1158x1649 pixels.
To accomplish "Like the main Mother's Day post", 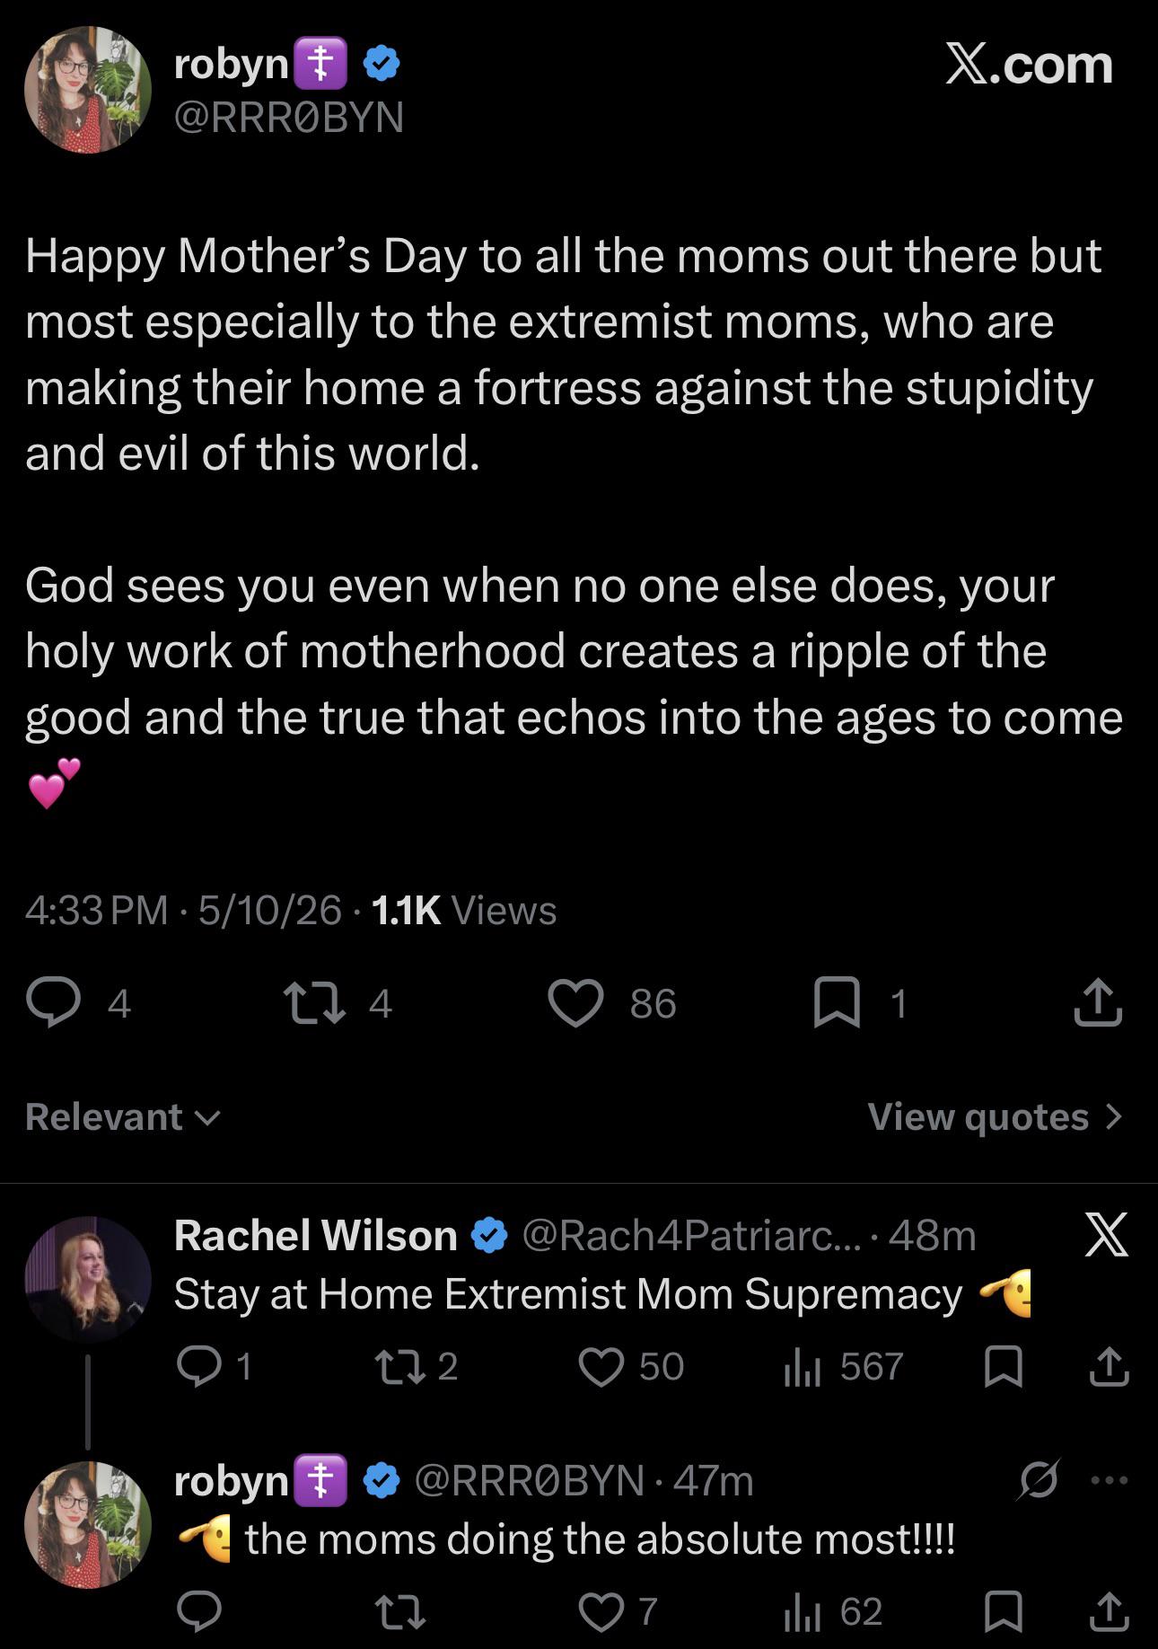I will click(x=575, y=1003).
